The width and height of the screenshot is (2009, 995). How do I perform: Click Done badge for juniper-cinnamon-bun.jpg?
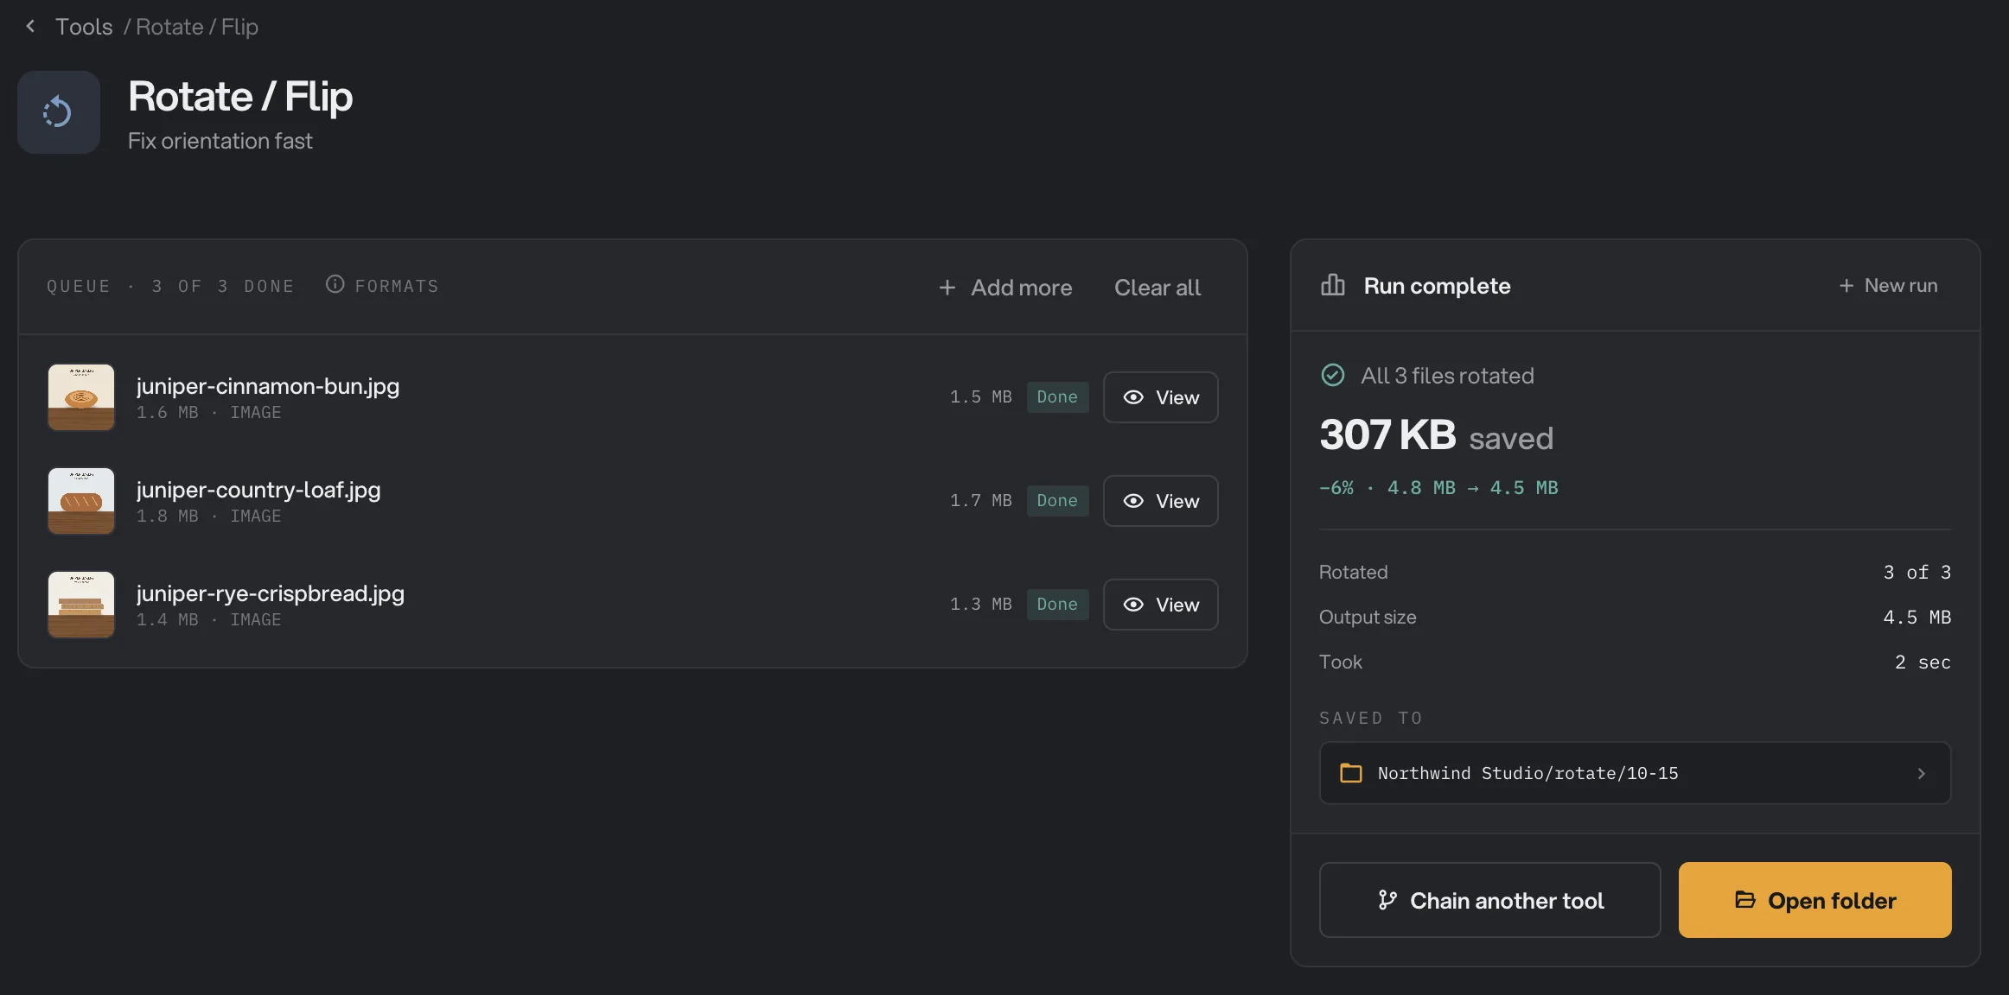point(1057,397)
